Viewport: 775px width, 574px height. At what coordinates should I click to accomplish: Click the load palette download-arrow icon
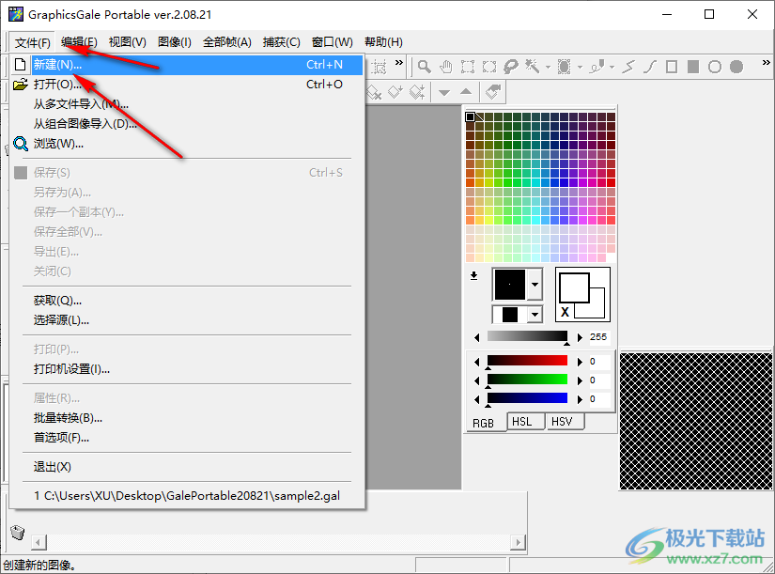pos(474,276)
